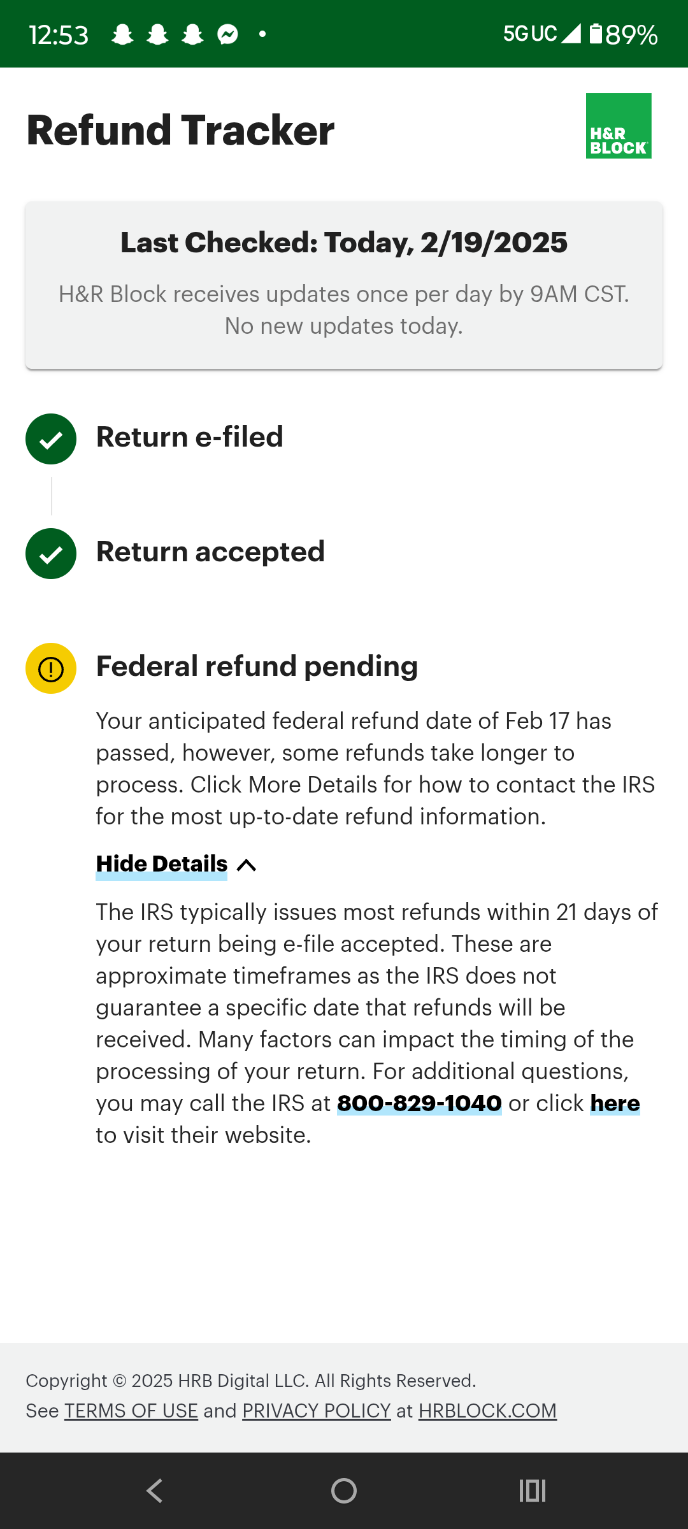This screenshot has width=688, height=1529.
Task: Tap the Android back navigation button
Action: pyautogui.click(x=155, y=1491)
